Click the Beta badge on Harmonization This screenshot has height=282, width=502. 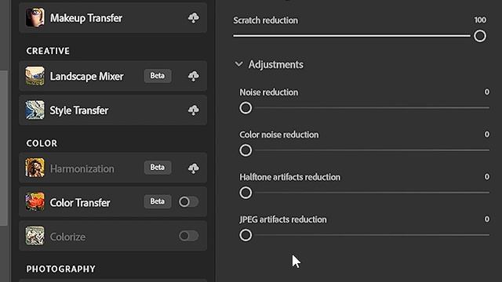click(158, 168)
